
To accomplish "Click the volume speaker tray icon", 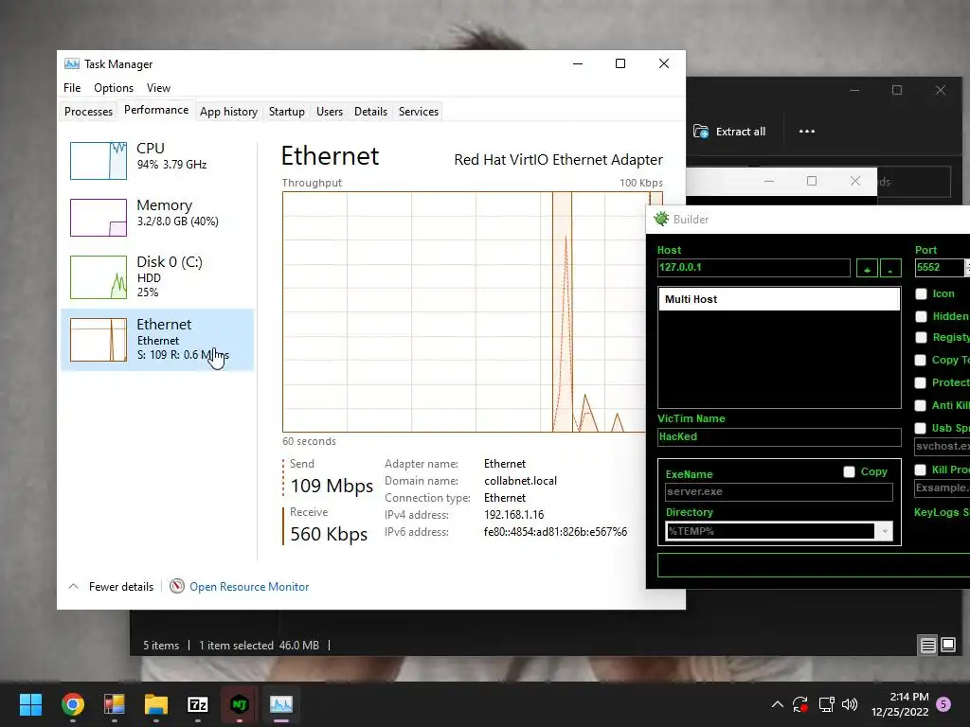I will (x=850, y=704).
